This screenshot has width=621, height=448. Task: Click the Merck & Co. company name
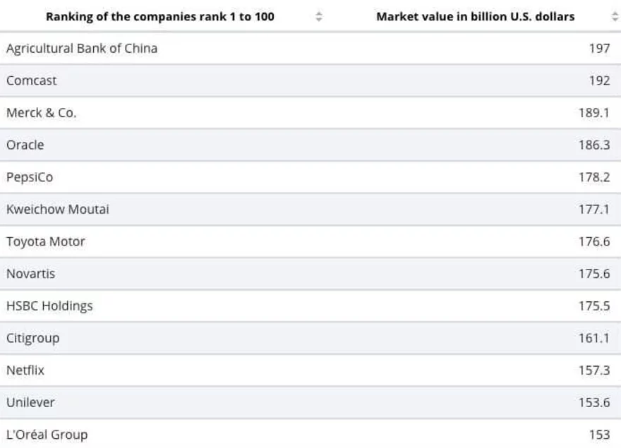41,113
